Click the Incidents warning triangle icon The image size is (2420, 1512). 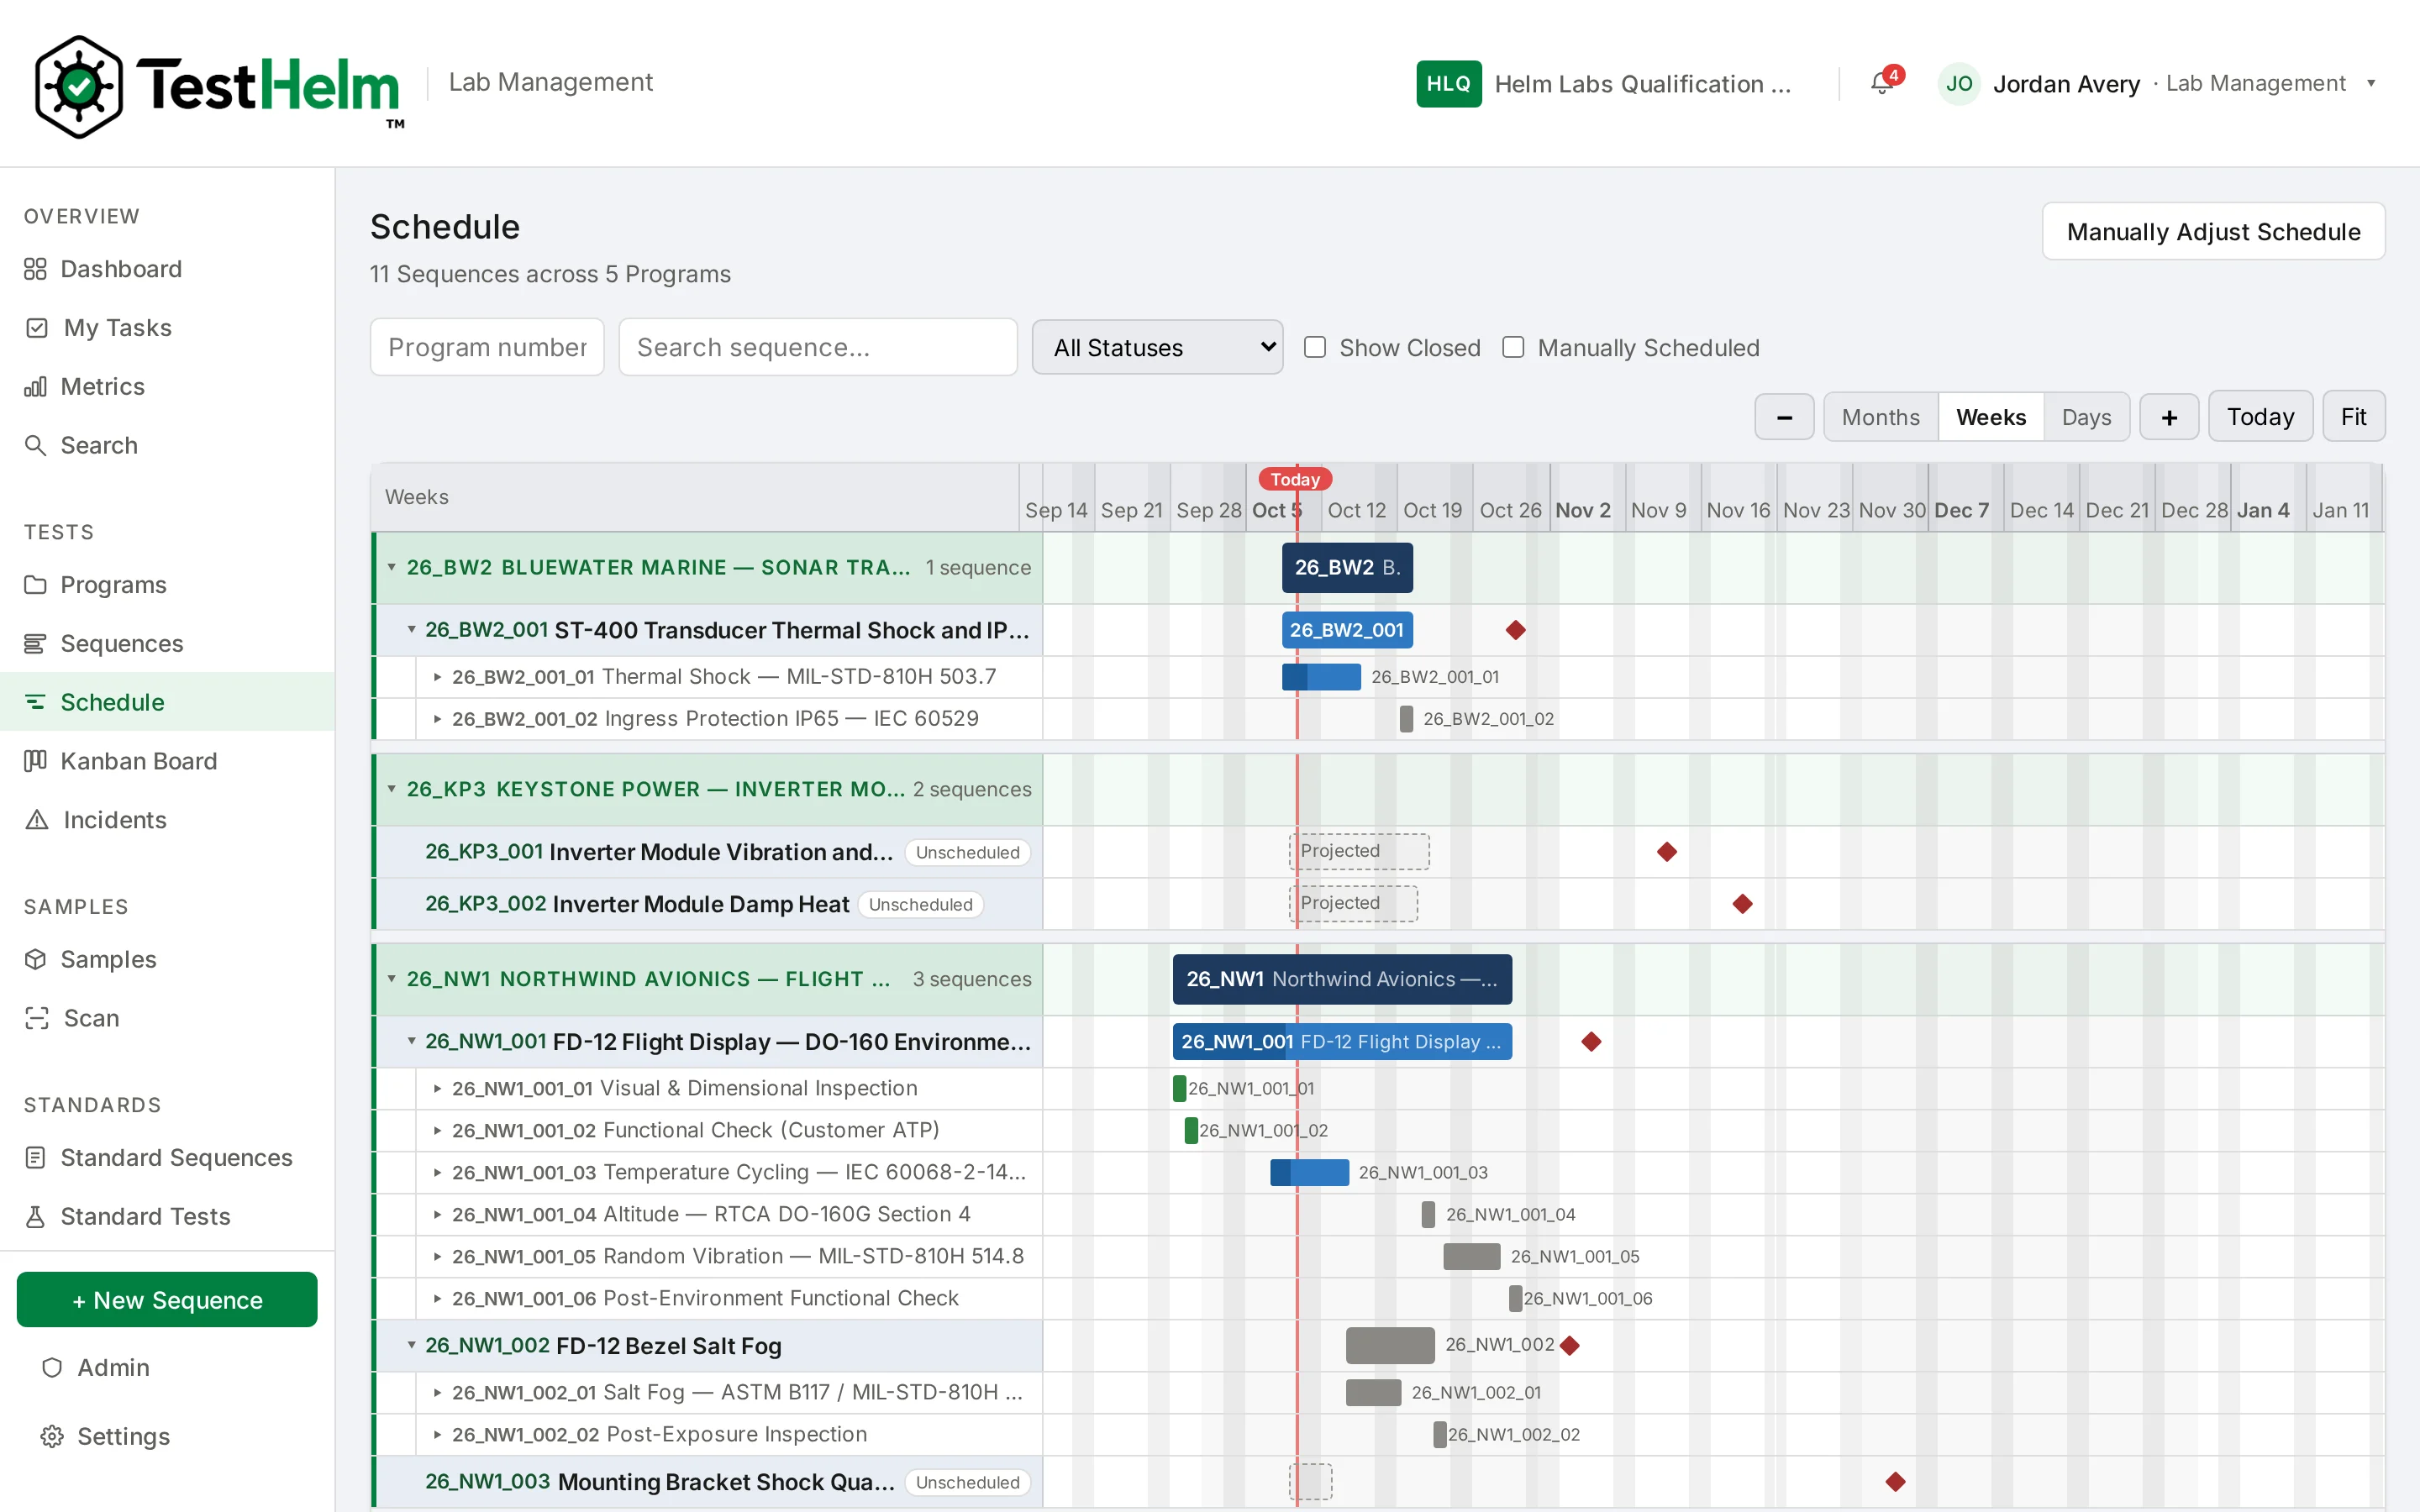click(37, 820)
